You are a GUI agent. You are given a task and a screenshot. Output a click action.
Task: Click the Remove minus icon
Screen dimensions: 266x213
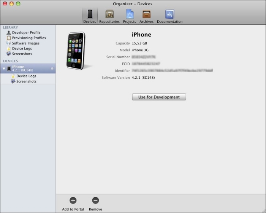click(95, 200)
